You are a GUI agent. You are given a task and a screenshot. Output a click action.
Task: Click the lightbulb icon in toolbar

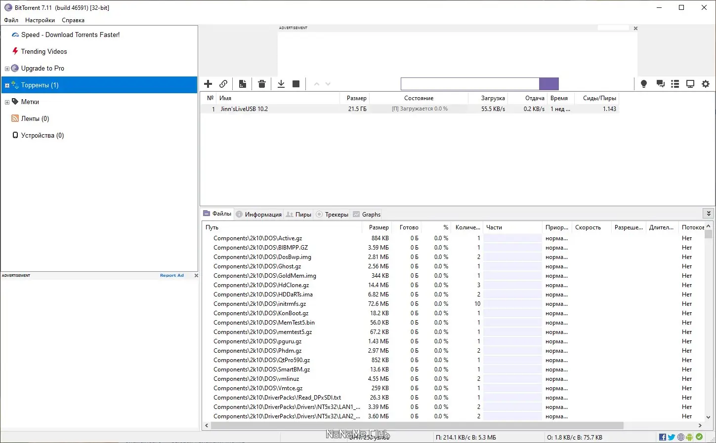[x=644, y=84]
